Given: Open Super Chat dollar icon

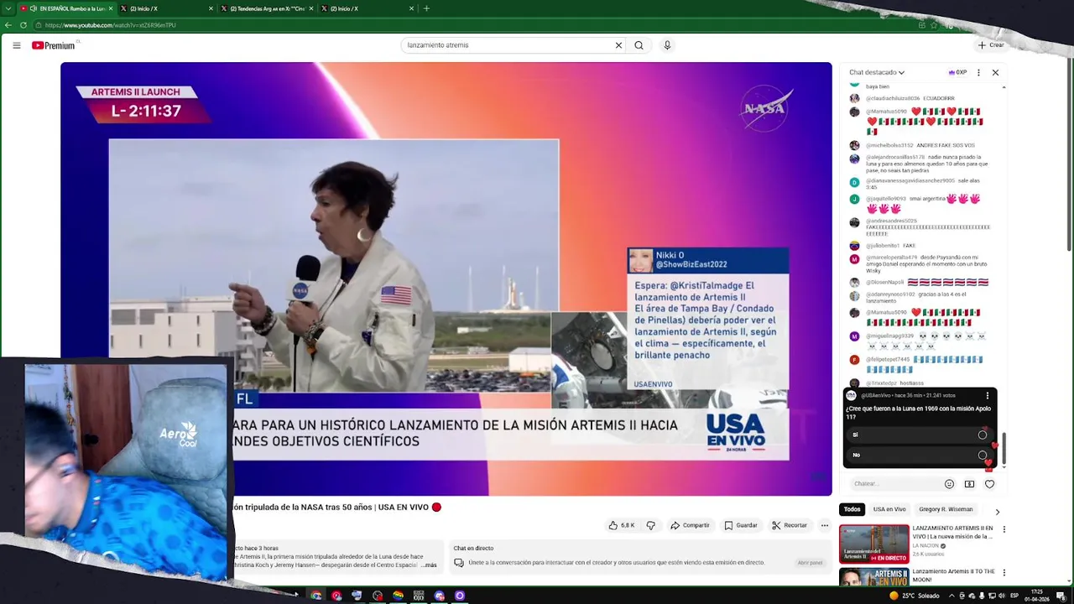Looking at the screenshot, I should coord(969,484).
